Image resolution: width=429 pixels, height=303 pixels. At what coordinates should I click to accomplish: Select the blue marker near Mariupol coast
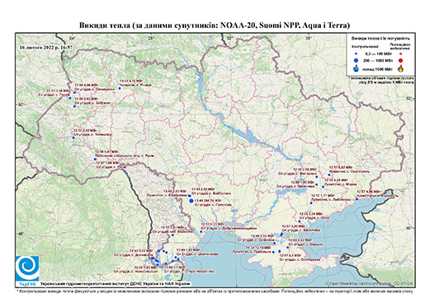tap(357, 199)
